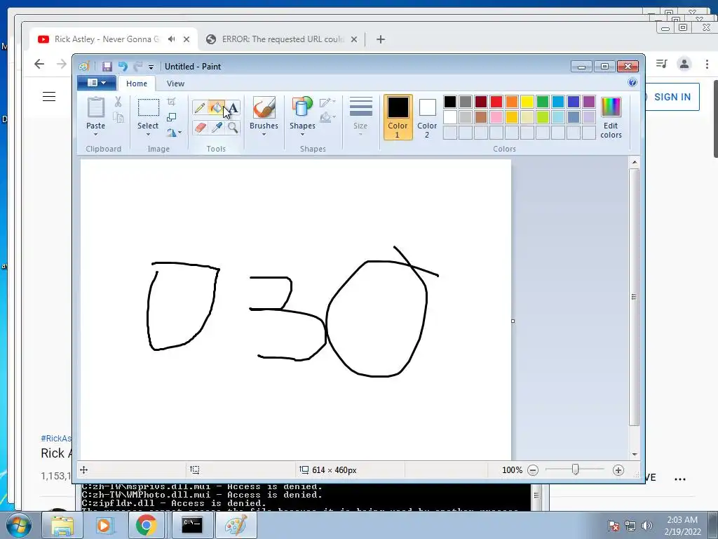Open a new Chrome tab
718x539 pixels.
(x=381, y=39)
